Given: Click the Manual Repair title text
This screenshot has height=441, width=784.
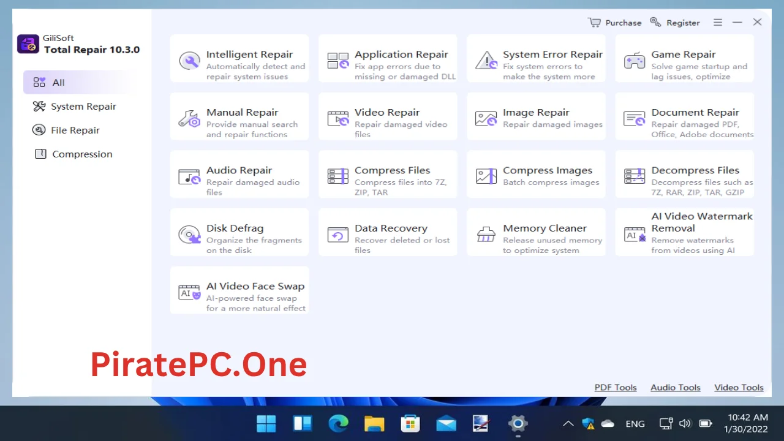Looking at the screenshot, I should point(242,112).
